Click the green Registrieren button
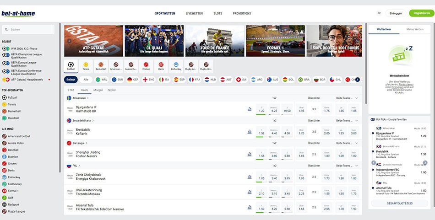The image size is (435, 220). pos(421,13)
